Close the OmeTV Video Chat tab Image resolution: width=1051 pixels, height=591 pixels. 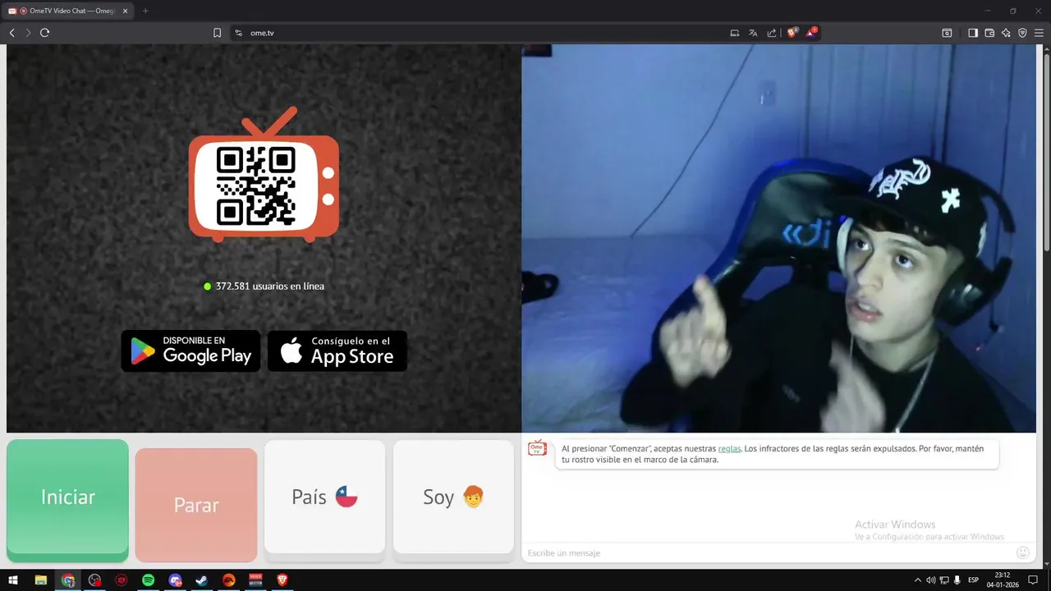coord(125,11)
